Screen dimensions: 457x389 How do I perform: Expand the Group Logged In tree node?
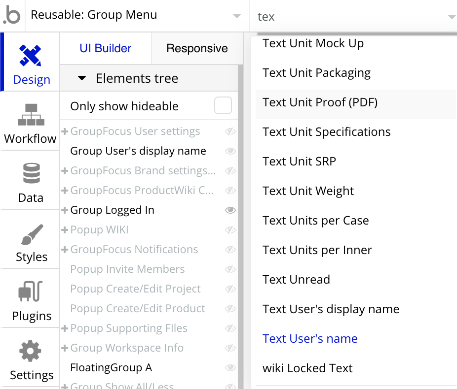click(65, 210)
